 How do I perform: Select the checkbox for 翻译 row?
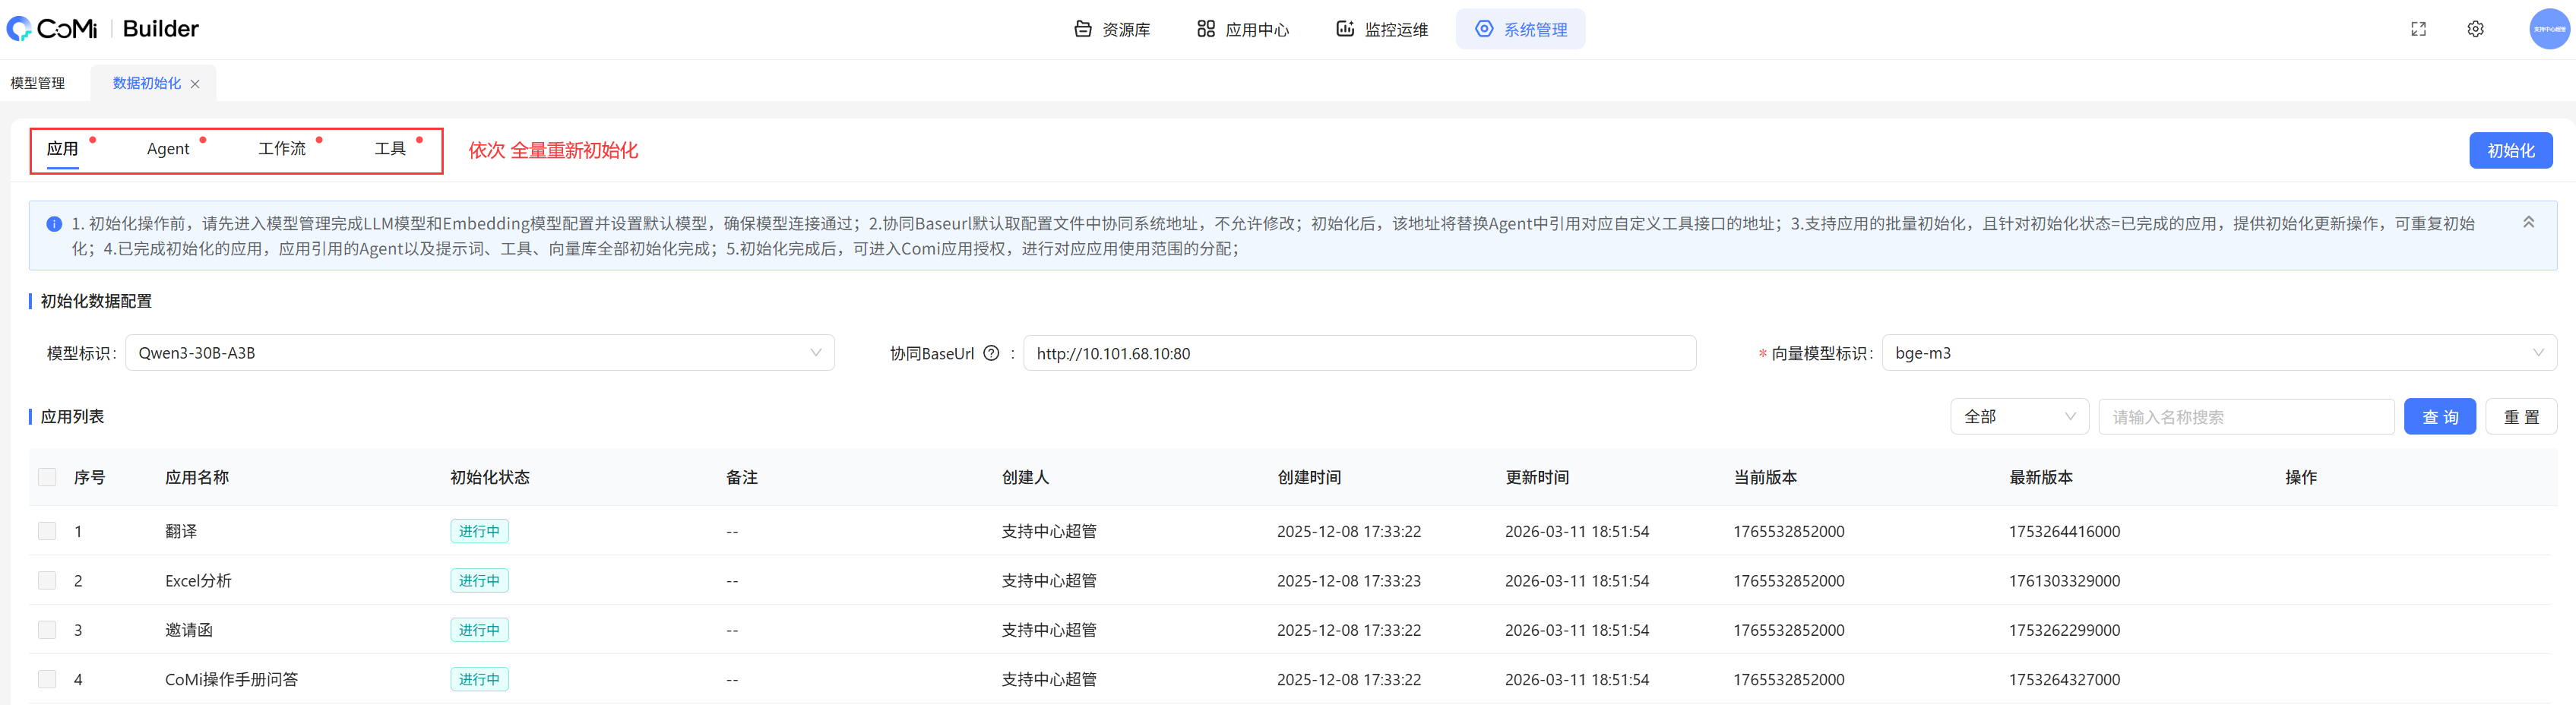[47, 531]
